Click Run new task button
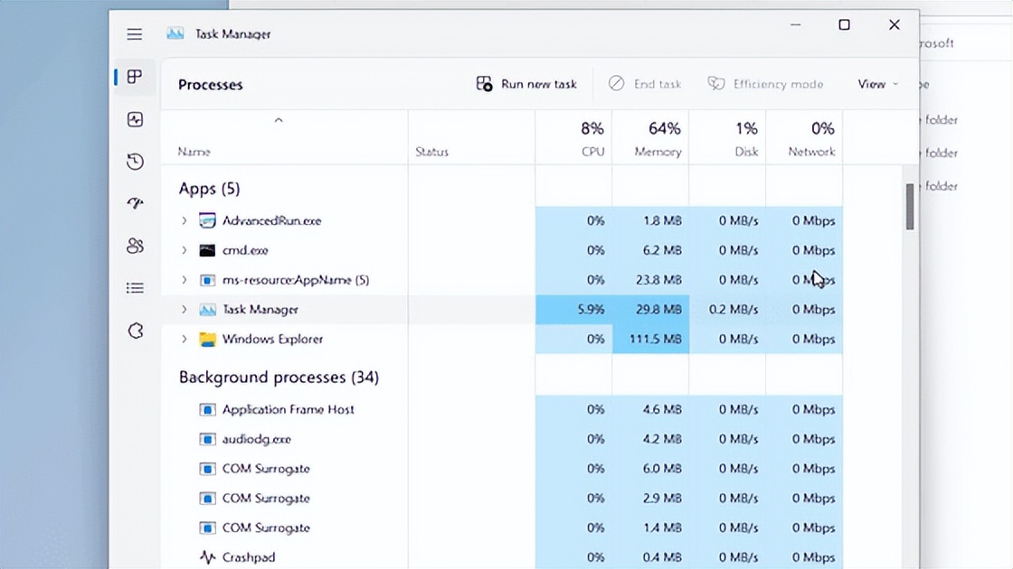The width and height of the screenshot is (1013, 569). [x=526, y=84]
